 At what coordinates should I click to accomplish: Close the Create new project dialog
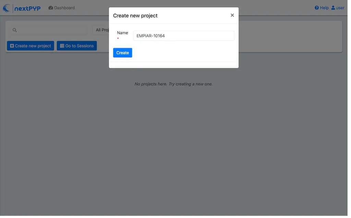[232, 15]
